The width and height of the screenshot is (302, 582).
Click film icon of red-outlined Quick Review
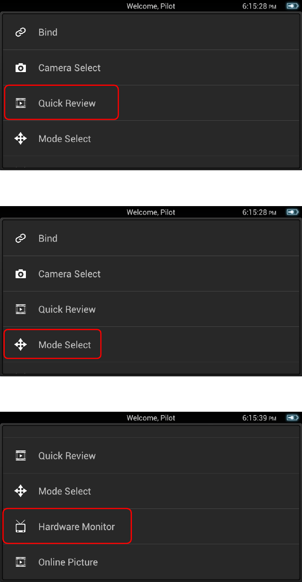(x=21, y=103)
